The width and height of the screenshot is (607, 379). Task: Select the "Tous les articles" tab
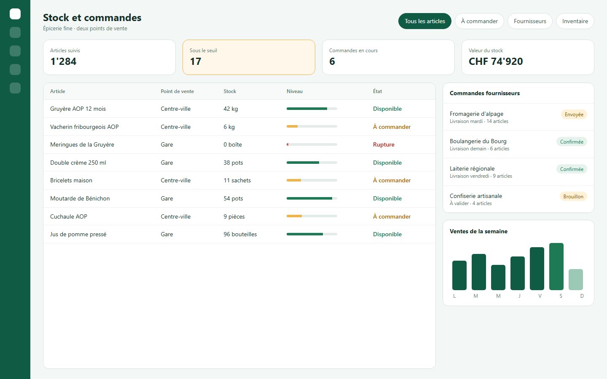425,21
